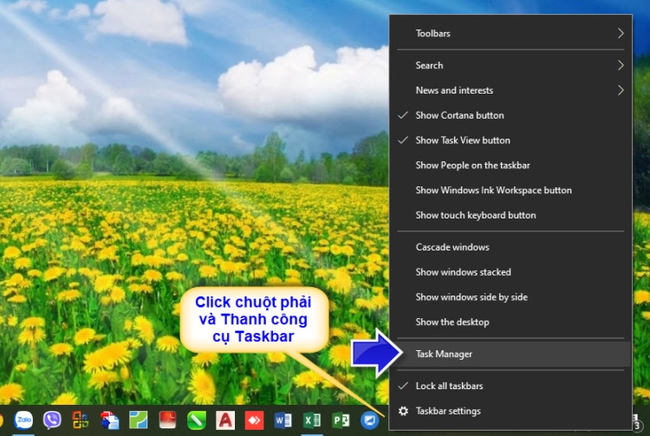
Task: Expand News and interests submenu
Action: tap(510, 90)
